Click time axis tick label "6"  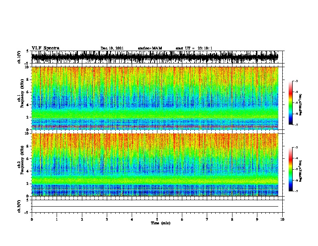tap(182, 219)
